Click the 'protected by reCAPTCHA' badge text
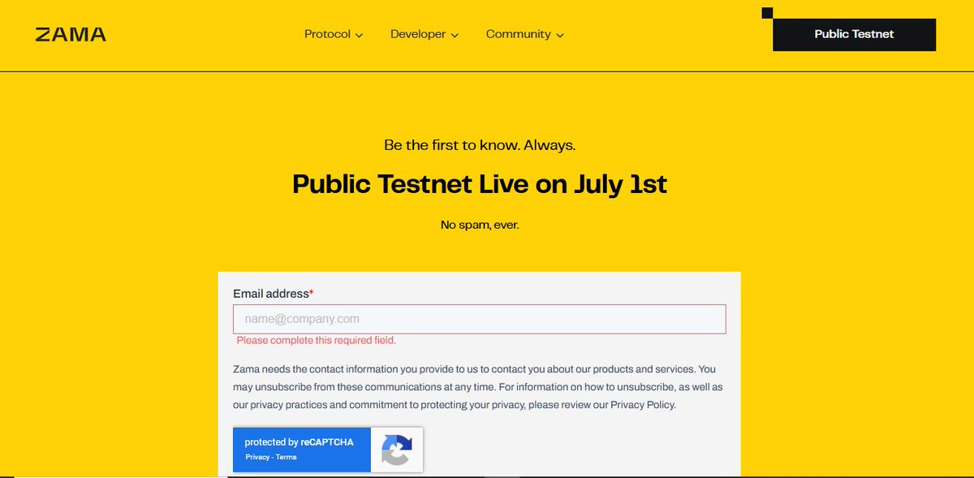 pyautogui.click(x=299, y=442)
